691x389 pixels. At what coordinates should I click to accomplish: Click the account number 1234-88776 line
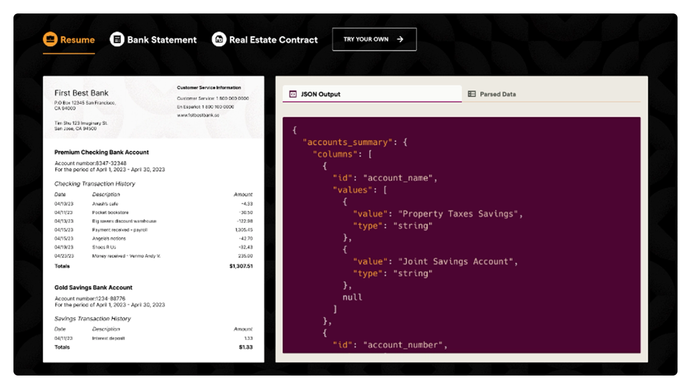(x=90, y=299)
